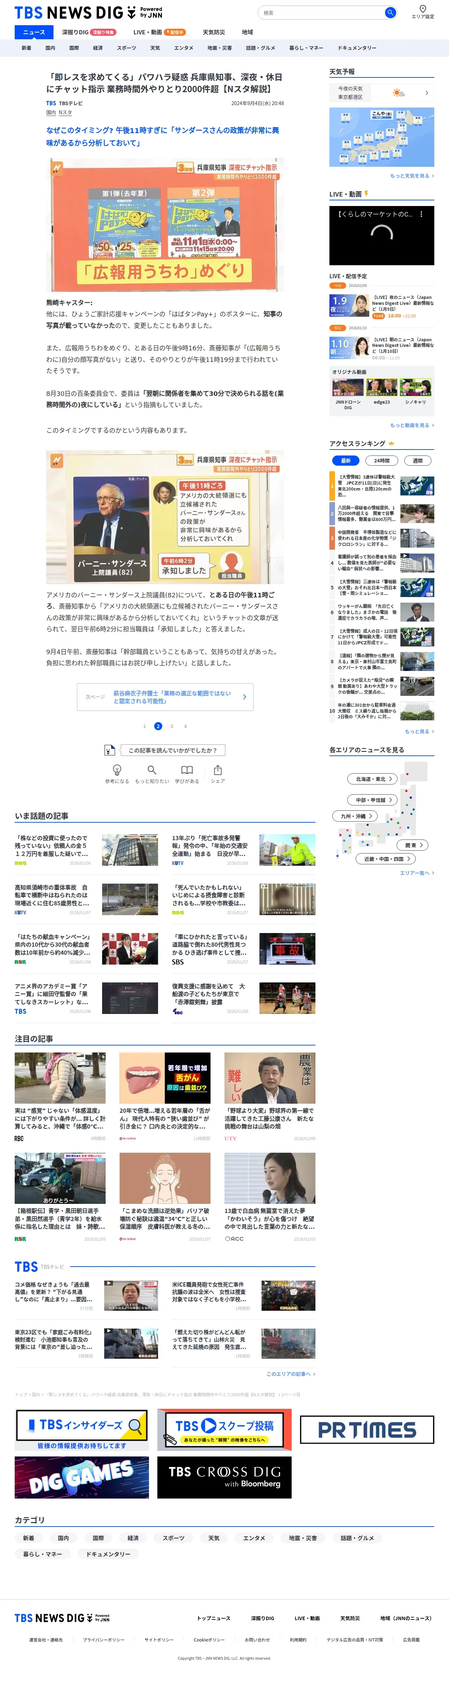Open the 国際 sub-navigation item
Screen dimensions: 449x1707
tap(74, 48)
